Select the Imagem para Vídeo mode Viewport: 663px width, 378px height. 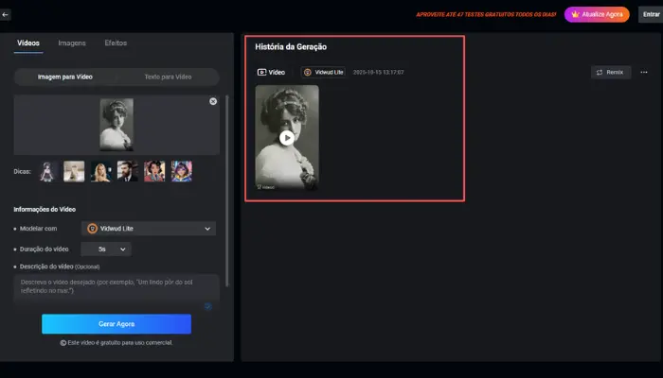[65, 77]
